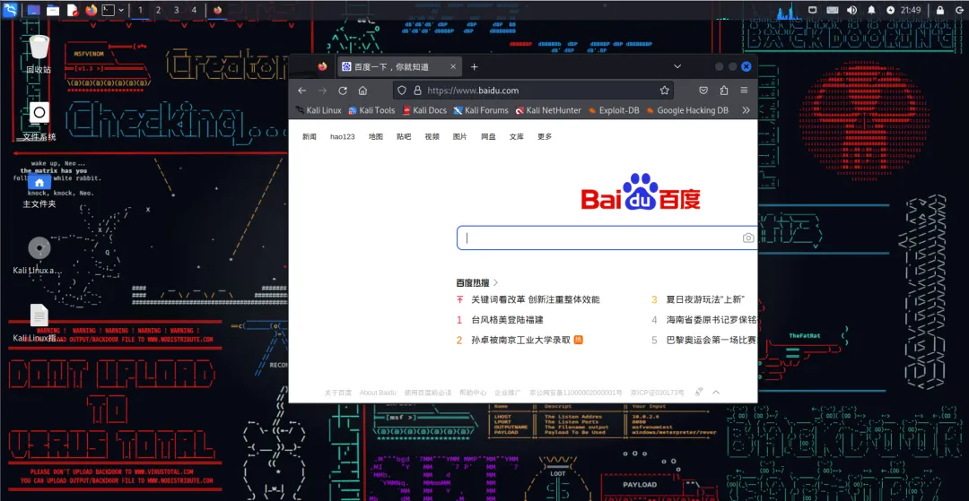Open the terminal emulator from panel
The image size is (969, 501).
[x=109, y=10]
